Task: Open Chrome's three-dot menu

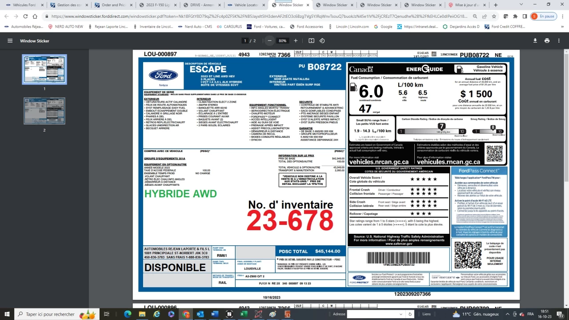Action: coord(563,16)
